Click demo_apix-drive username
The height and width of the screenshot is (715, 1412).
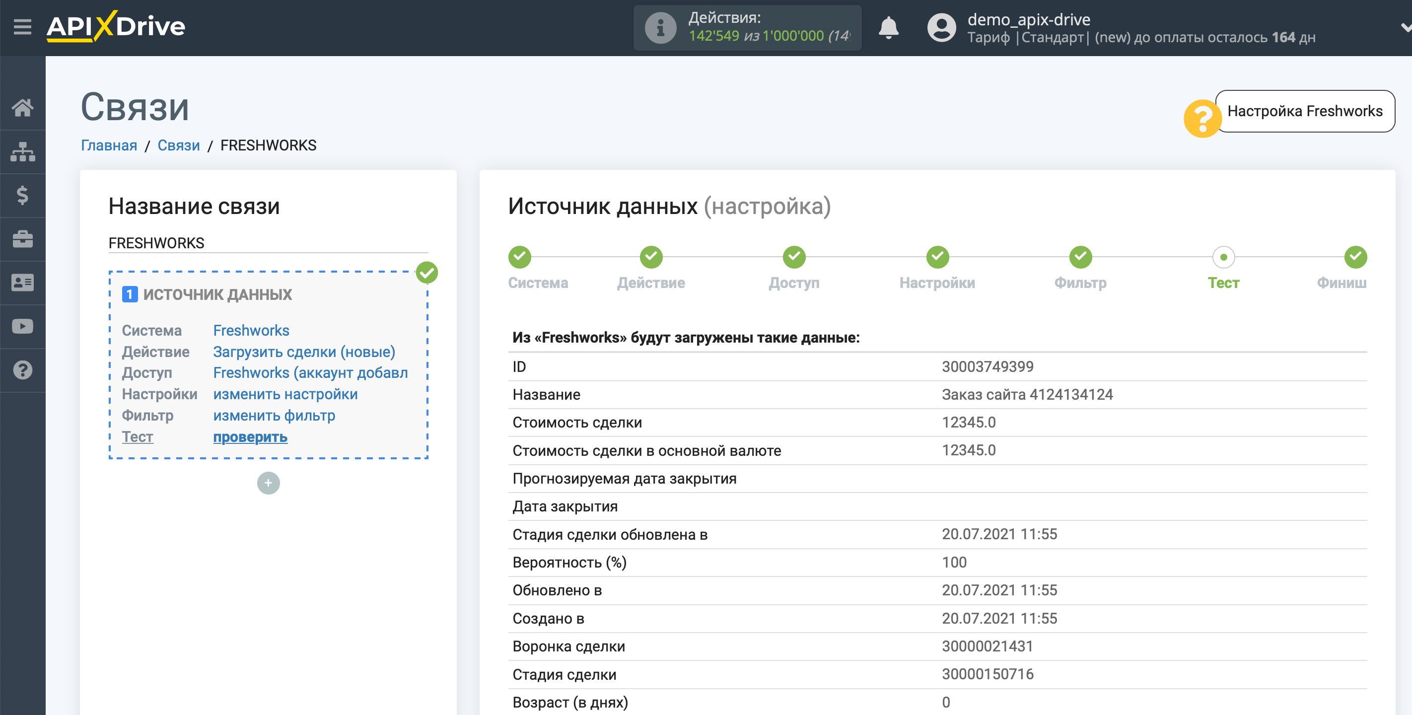coord(1028,19)
